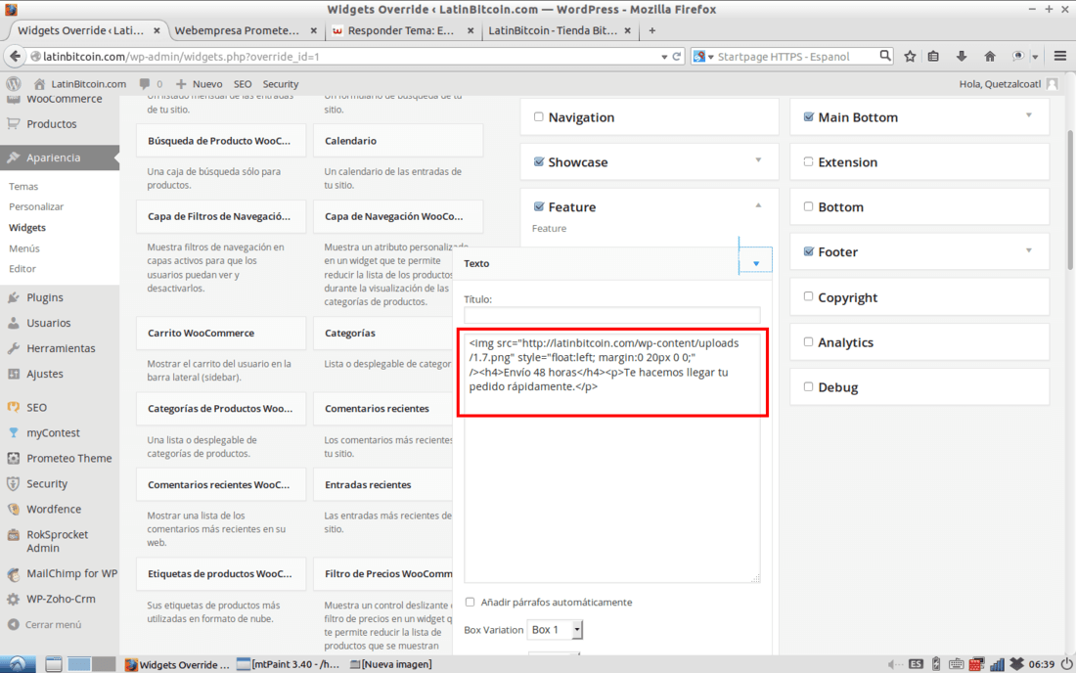
Task: Enable the Bottom position checkbox
Action: pos(808,206)
